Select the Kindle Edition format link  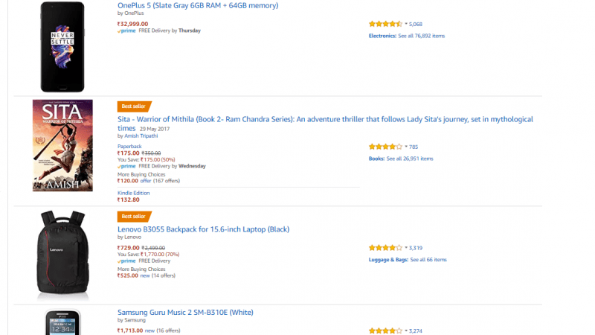[x=134, y=193]
